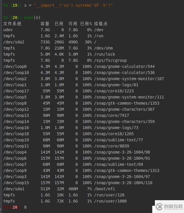
Task: Click the udev filesystem row name
Action: (8, 30)
